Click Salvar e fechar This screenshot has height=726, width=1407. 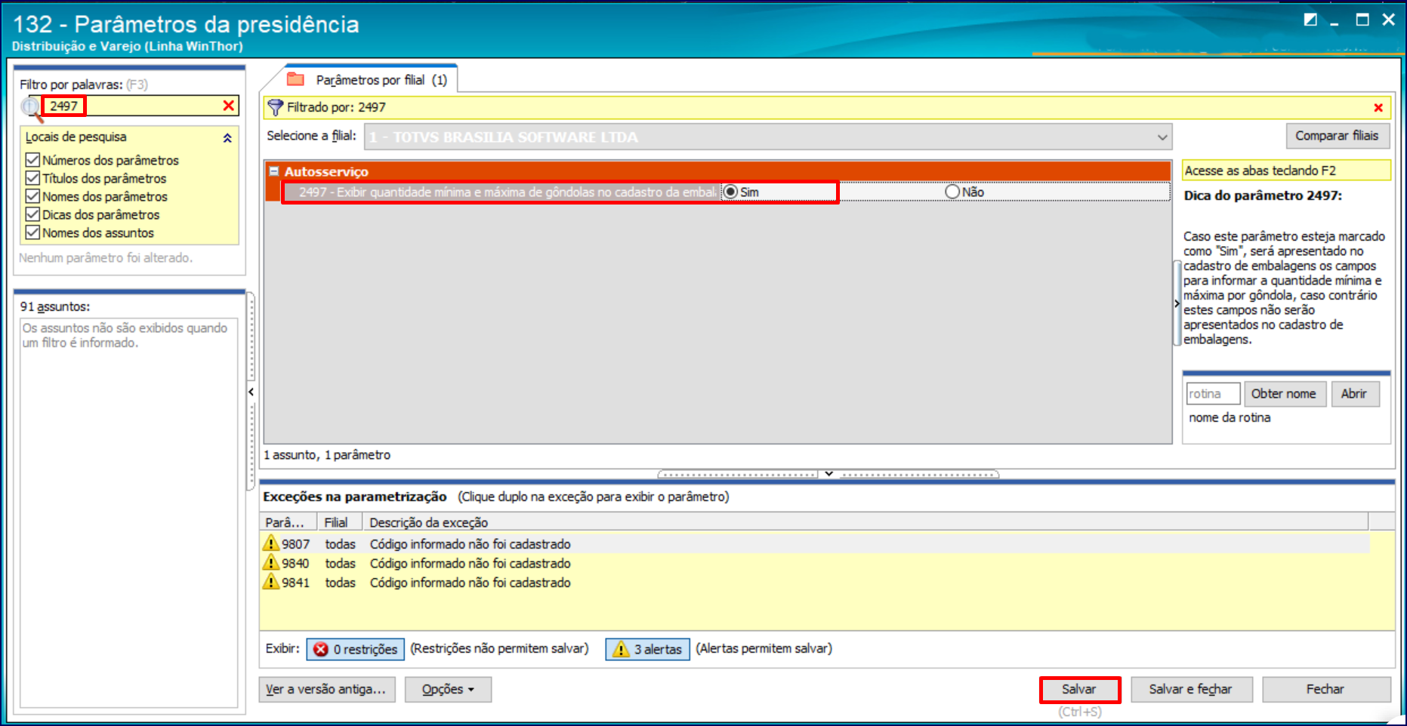coord(1190,690)
